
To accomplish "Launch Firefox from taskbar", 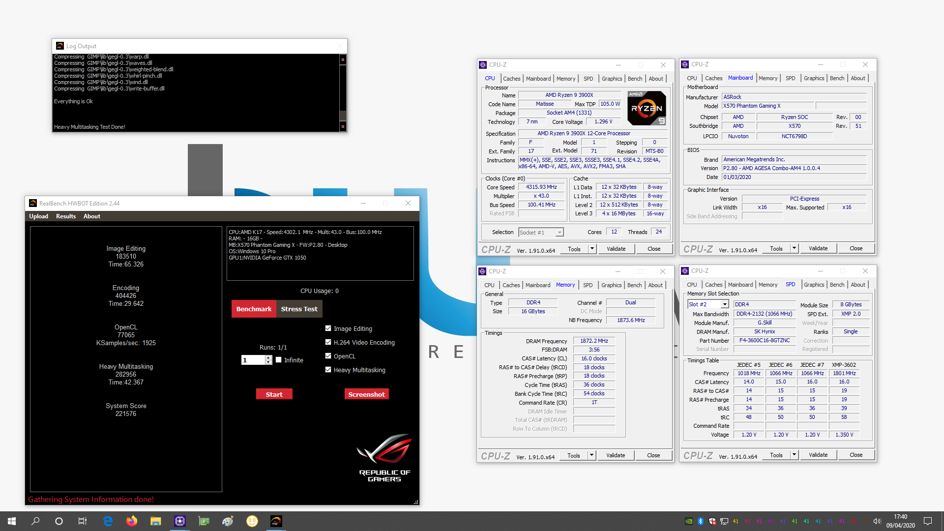I will (x=132, y=521).
